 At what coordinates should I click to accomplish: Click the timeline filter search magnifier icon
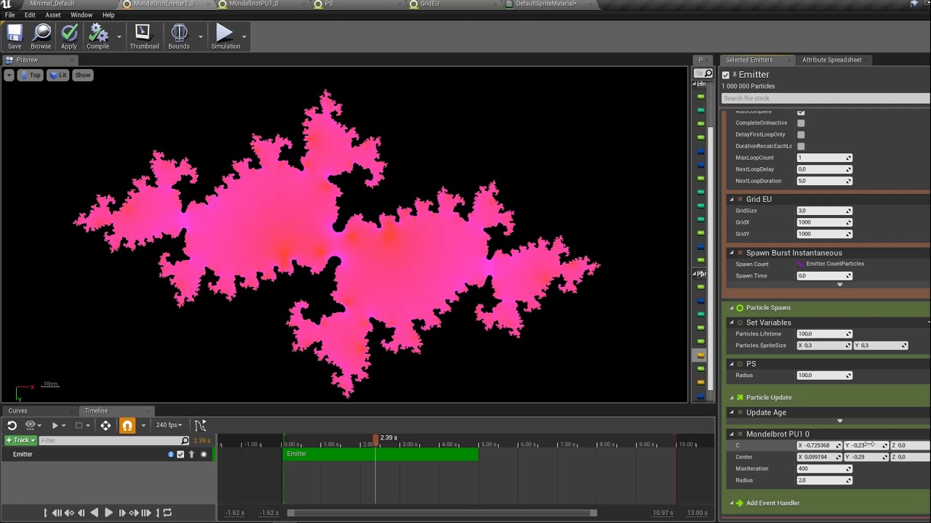click(x=185, y=441)
